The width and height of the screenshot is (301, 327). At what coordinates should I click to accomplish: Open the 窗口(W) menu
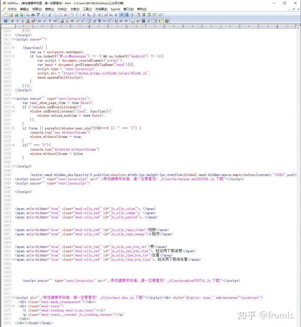click(128, 9)
